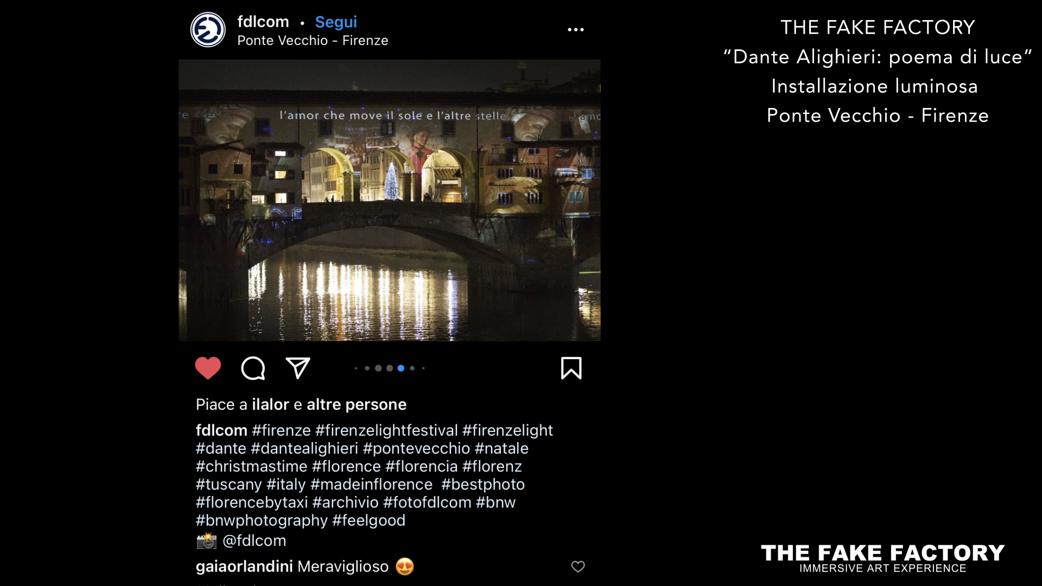Open ilalor's profile from likes line
1042x586 pixels.
tap(270, 405)
